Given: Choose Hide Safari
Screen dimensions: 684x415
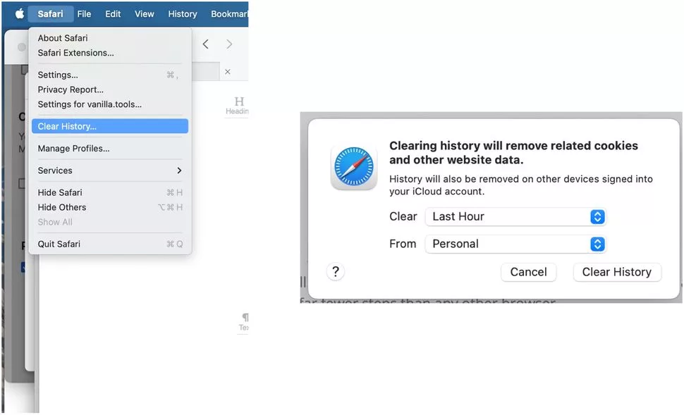Looking at the screenshot, I should click(x=109, y=192).
